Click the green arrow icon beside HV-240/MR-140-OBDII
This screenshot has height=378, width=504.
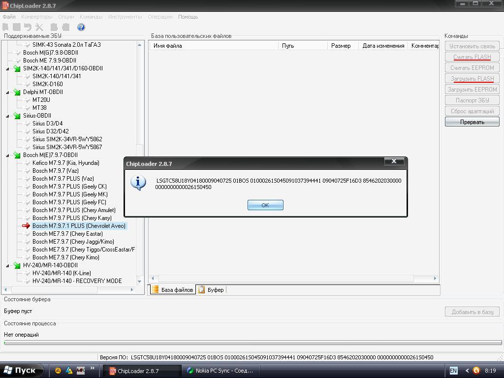[x=17, y=265]
